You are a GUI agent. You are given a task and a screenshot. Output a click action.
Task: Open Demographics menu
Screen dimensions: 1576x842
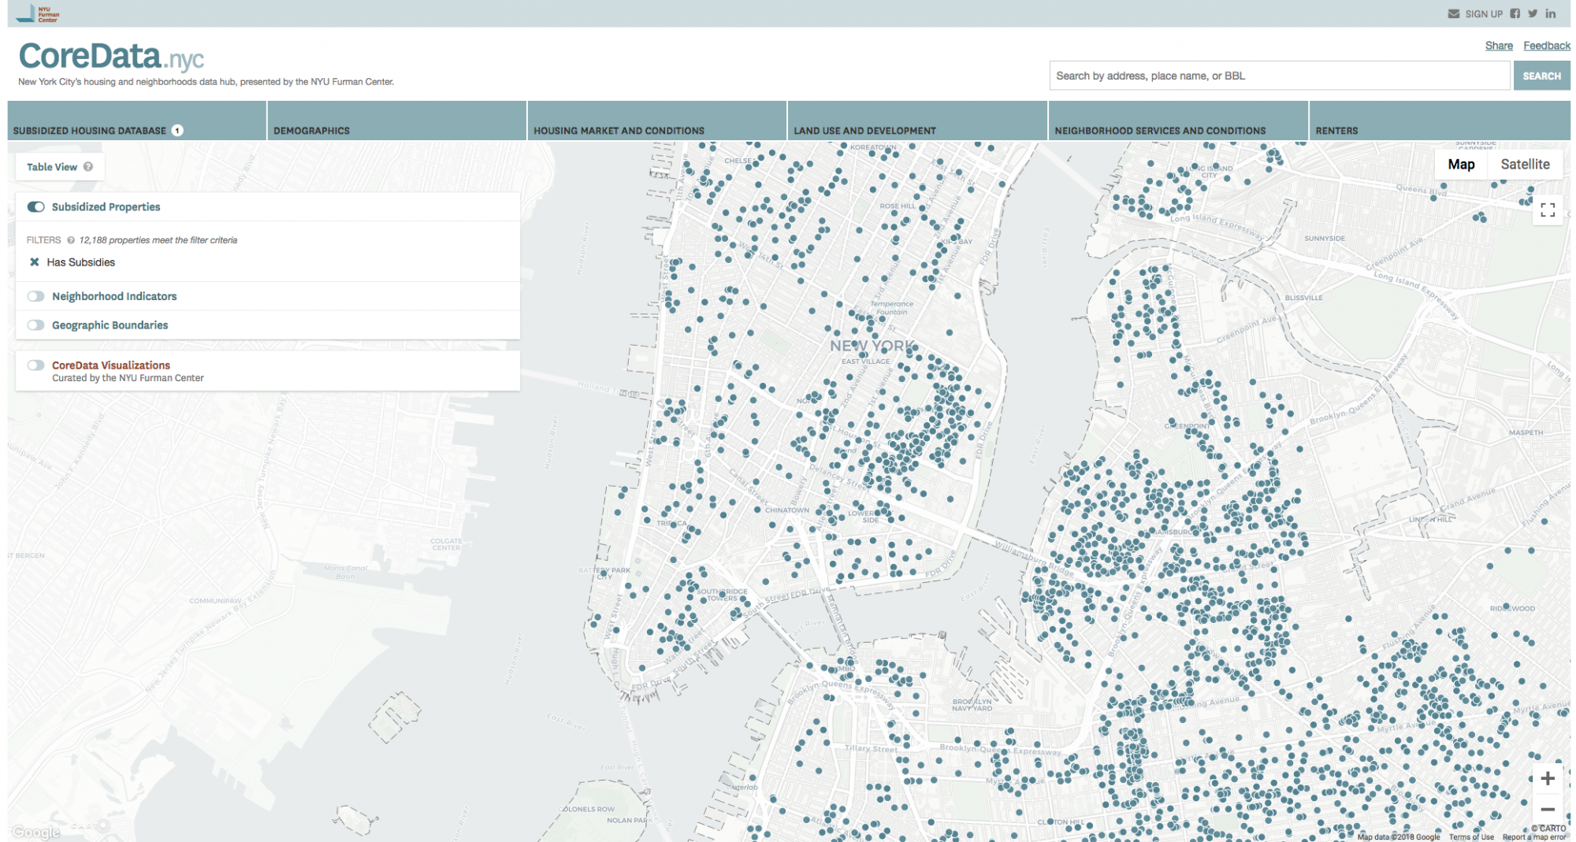(x=397, y=121)
